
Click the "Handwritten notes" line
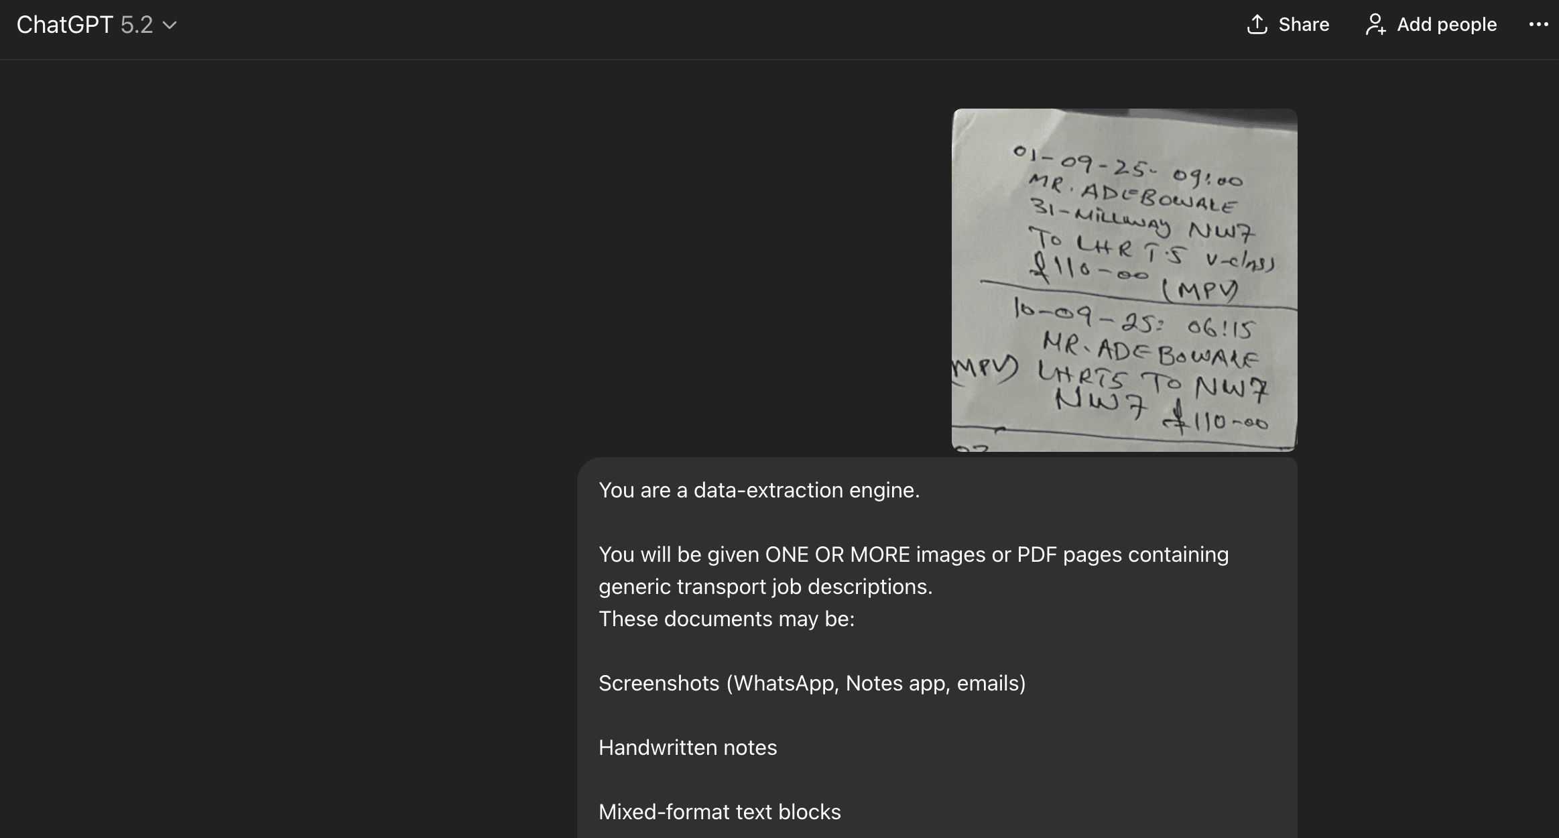[688, 747]
